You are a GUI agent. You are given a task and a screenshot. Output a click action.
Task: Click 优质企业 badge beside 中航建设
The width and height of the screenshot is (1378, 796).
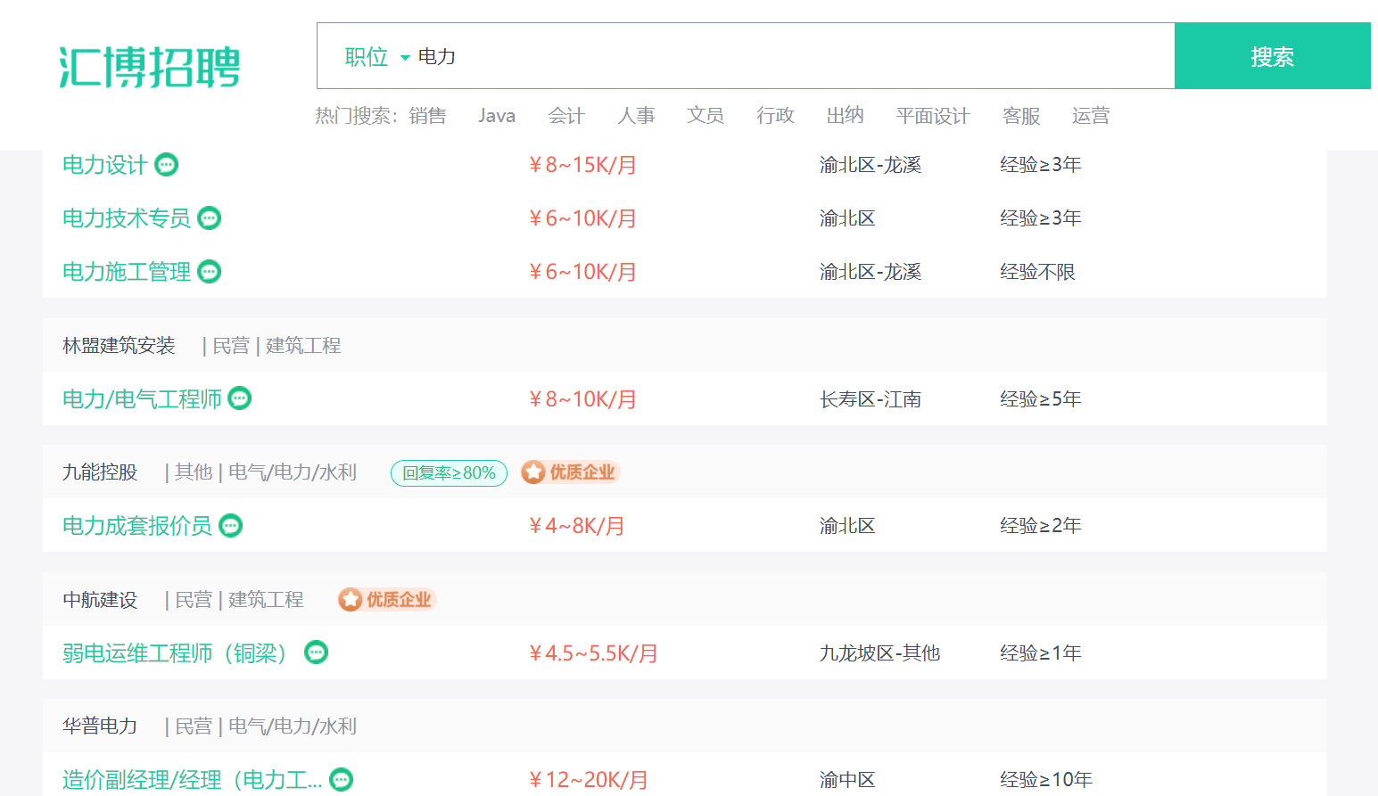point(386,600)
